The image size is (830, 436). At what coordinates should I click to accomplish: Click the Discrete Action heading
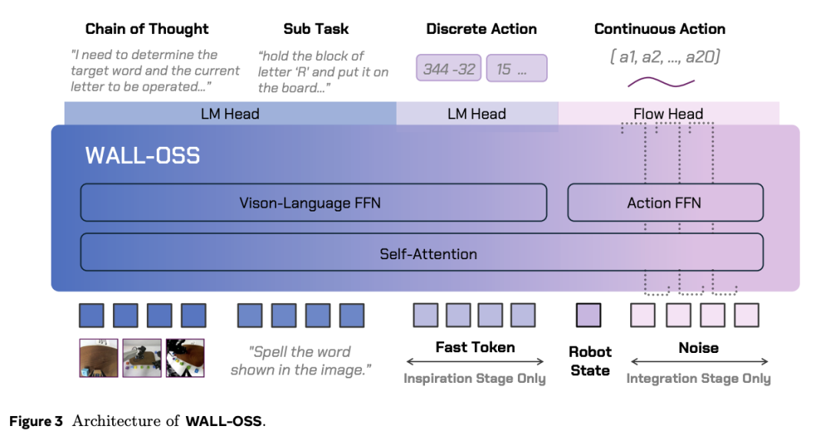(481, 29)
